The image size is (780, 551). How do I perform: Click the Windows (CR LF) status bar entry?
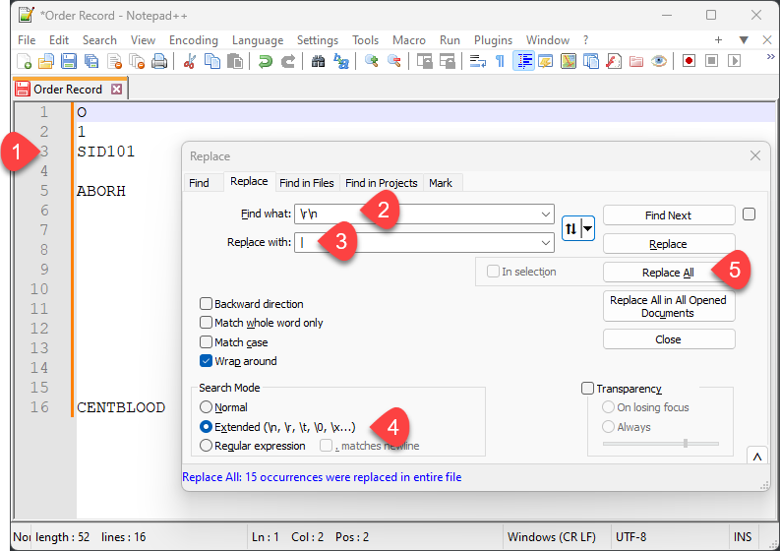pos(551,537)
